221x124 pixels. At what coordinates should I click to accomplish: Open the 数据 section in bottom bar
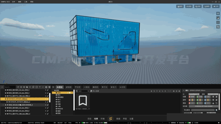pos(118,119)
